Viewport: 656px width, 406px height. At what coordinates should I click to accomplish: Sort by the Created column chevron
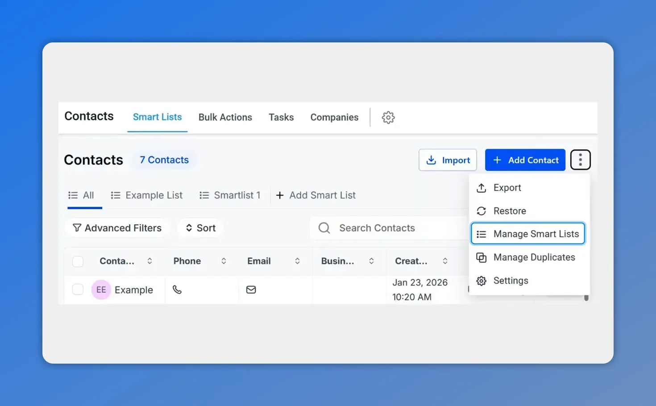[445, 261]
